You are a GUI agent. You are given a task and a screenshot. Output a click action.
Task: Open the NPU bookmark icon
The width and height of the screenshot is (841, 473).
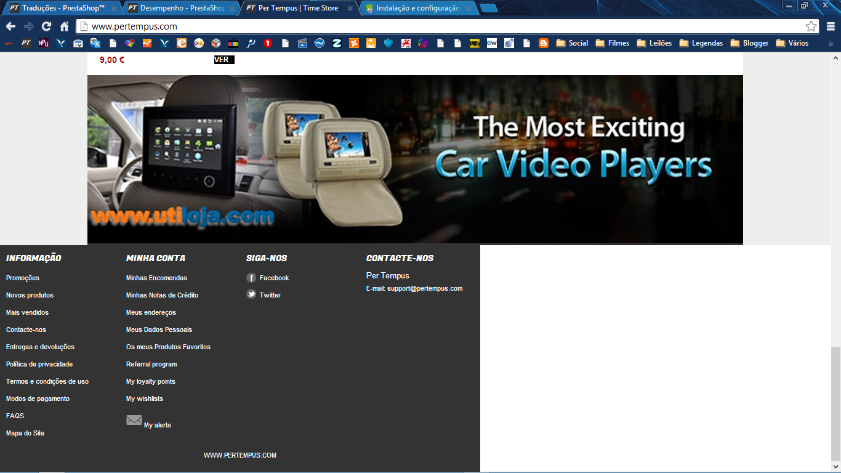(x=43, y=43)
